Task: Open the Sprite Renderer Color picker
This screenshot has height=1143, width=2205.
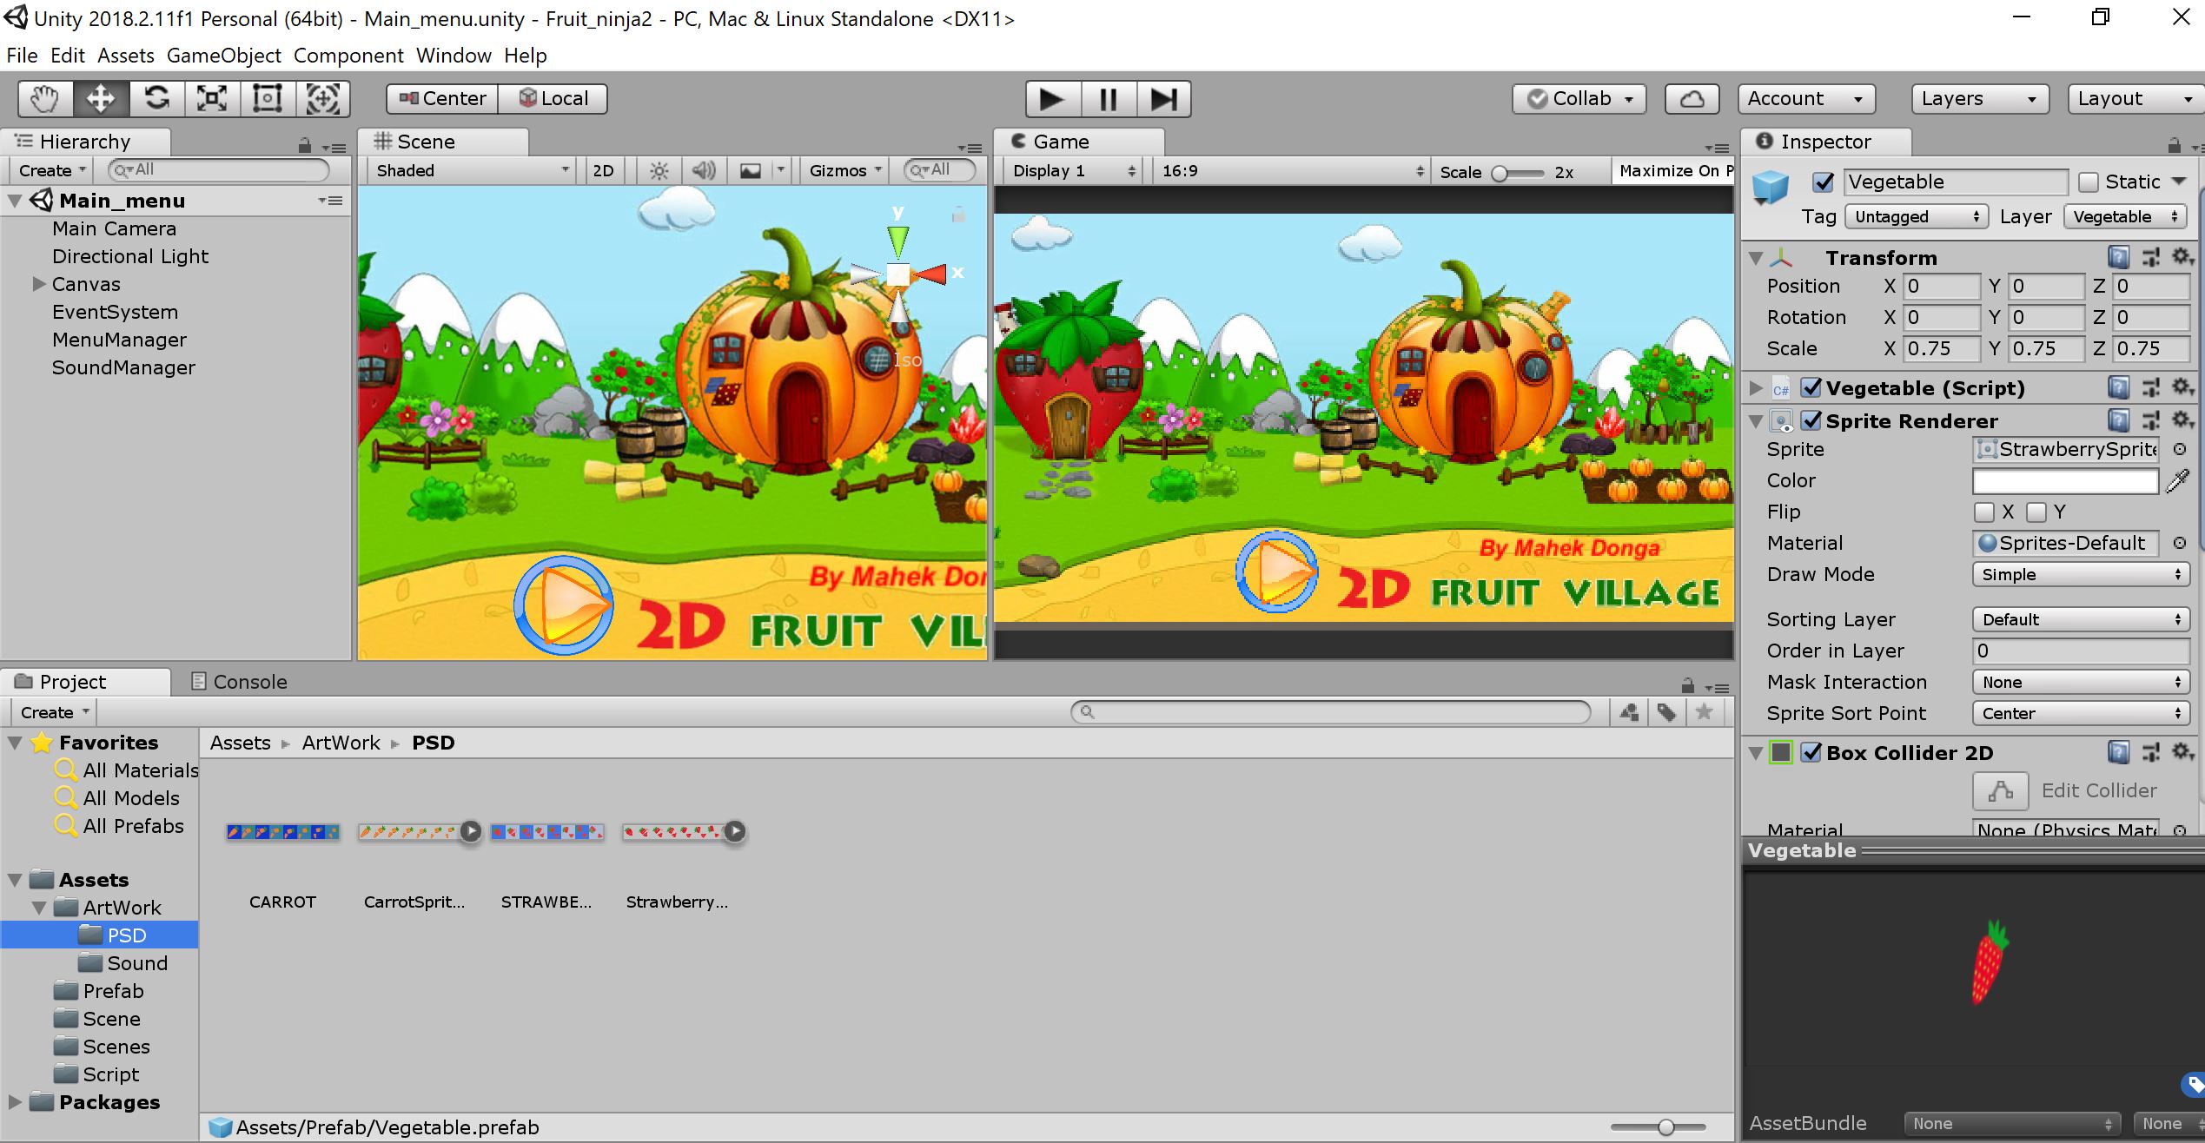Action: [2065, 480]
